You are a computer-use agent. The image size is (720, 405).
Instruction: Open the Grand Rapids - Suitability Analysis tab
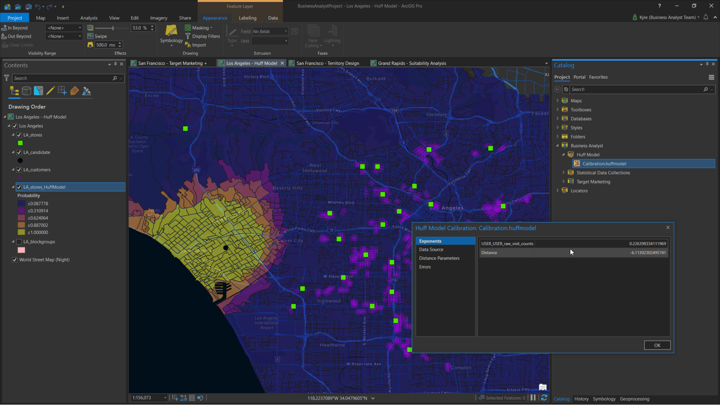pos(412,63)
